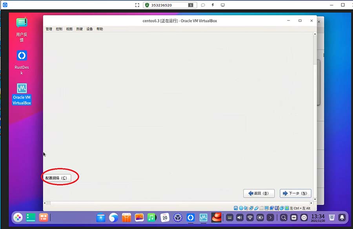Proceed with the 下一步 (N) button

[x=295, y=193]
